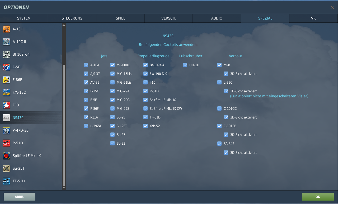Uncheck the L-39C Verbaut checkbox
Viewport: 338px width, 204px height.
pyautogui.click(x=219, y=82)
